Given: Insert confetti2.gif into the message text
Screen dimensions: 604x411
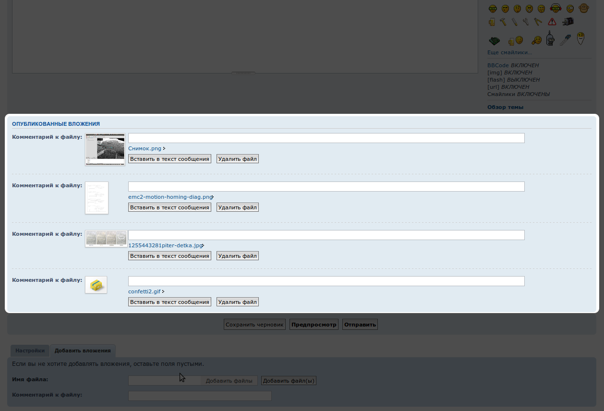Looking at the screenshot, I should (x=169, y=302).
